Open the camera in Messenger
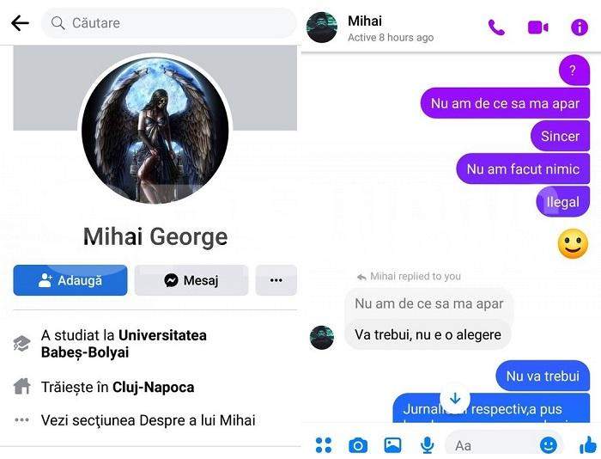Viewport: 601px width, 459px height. point(358,445)
